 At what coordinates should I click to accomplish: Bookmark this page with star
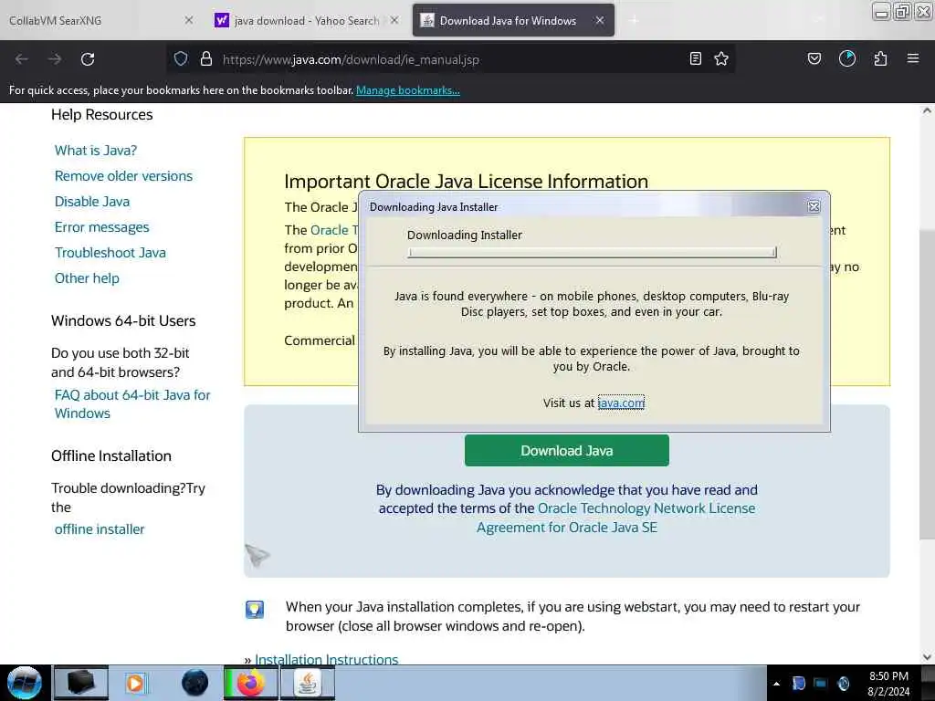click(x=721, y=58)
